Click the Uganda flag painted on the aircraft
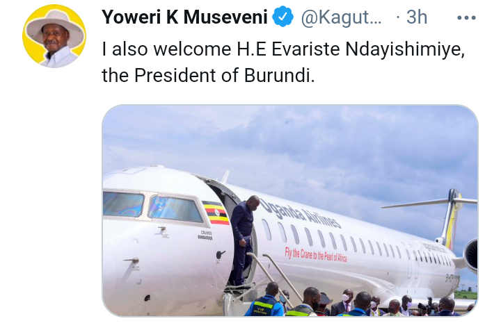Image resolution: width=501 pixels, height=330 pixels. [x=216, y=213]
